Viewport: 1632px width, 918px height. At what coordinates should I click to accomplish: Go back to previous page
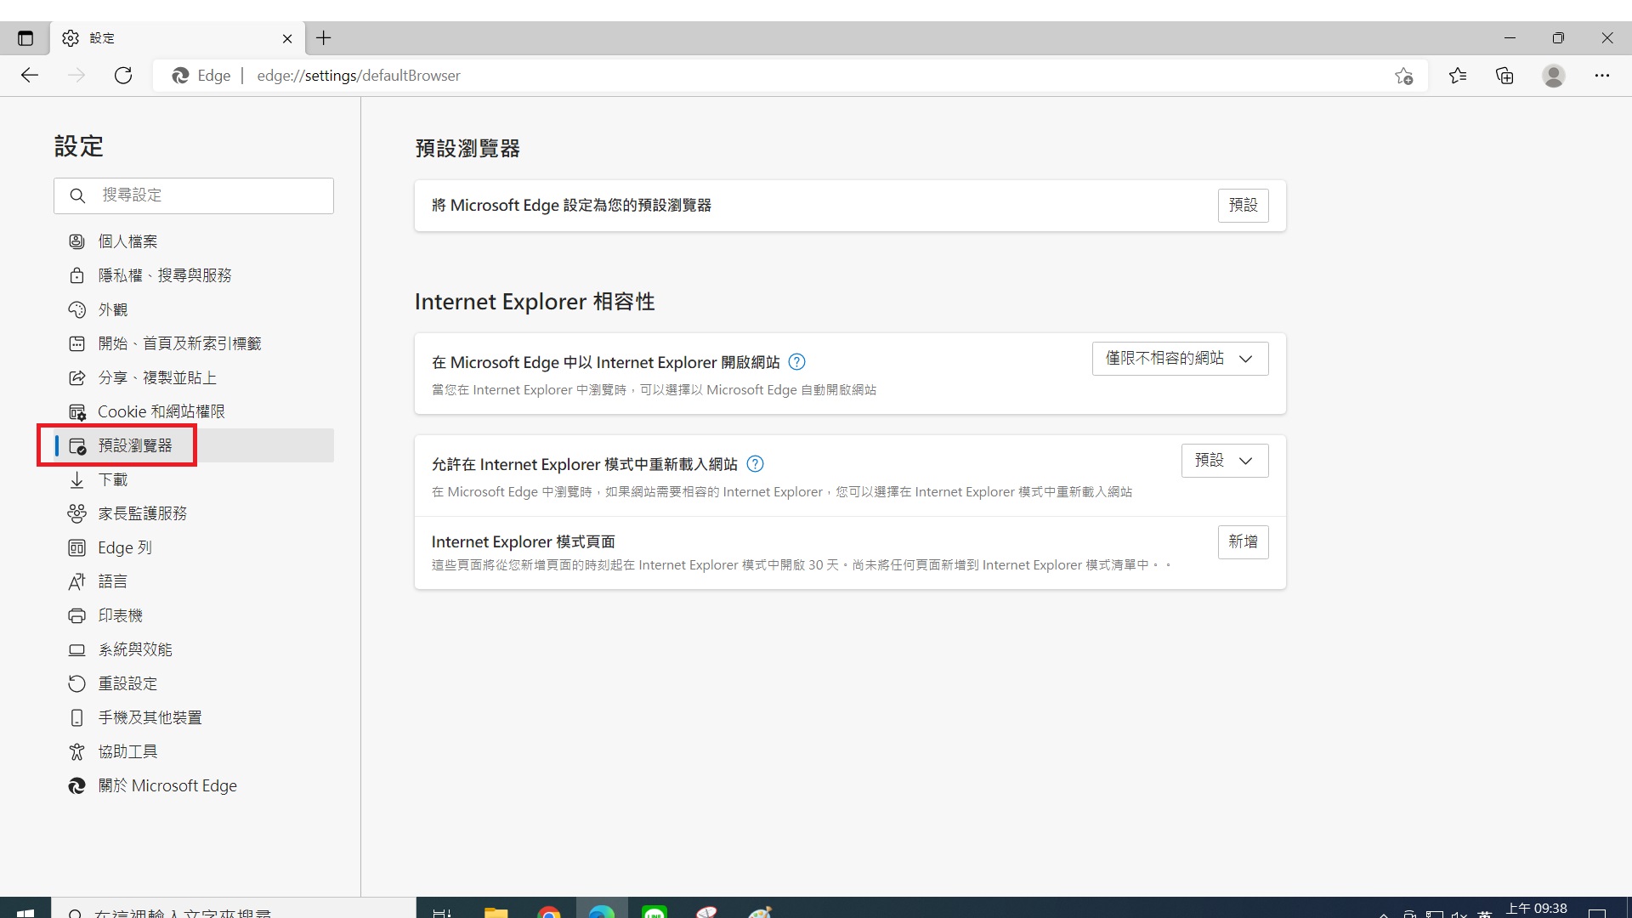30,76
